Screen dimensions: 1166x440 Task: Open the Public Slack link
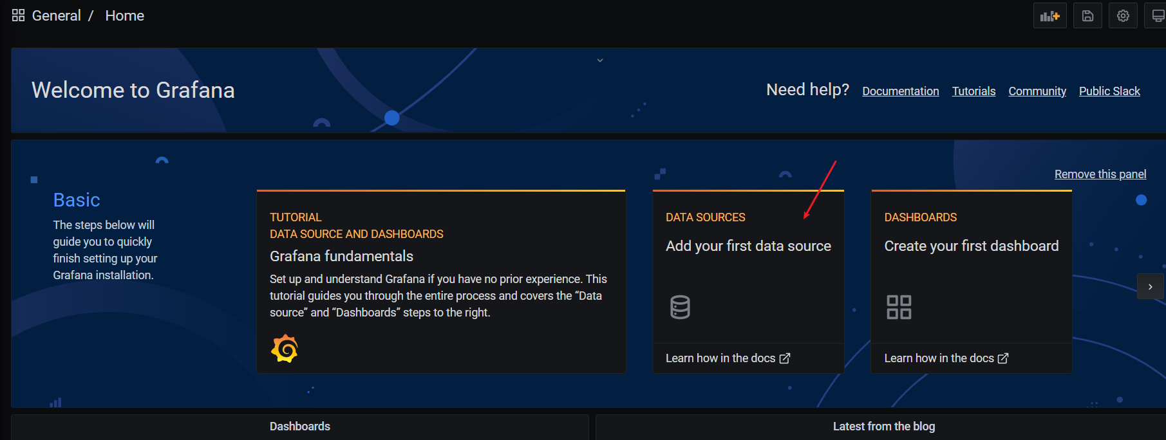coord(1109,91)
